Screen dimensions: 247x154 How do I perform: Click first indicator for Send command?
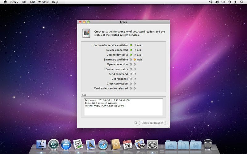[x=131, y=74]
